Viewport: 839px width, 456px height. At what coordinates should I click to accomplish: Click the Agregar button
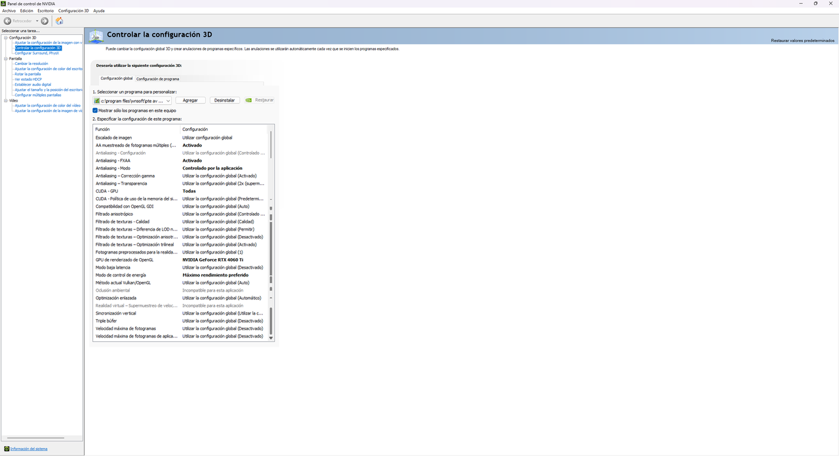190,100
